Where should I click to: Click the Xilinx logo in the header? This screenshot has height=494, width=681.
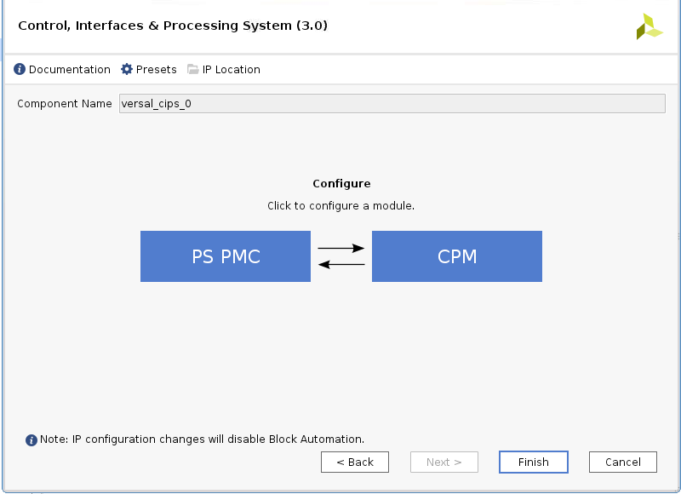point(650,26)
